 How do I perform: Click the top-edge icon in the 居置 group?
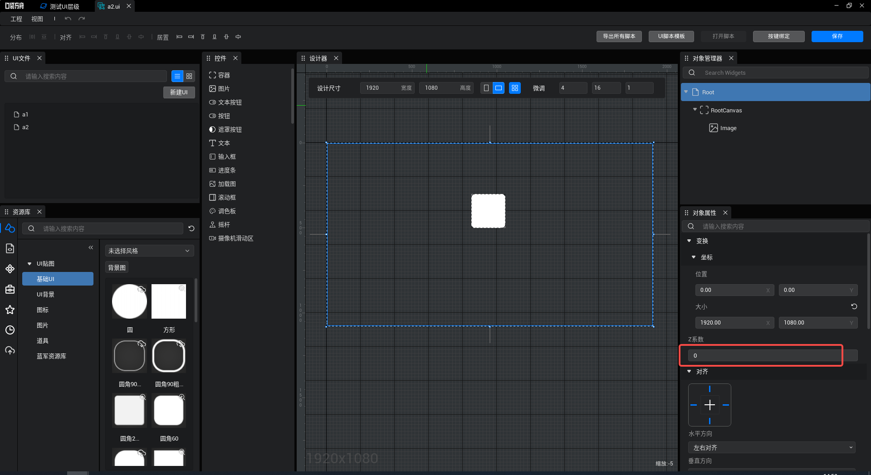[x=203, y=37]
